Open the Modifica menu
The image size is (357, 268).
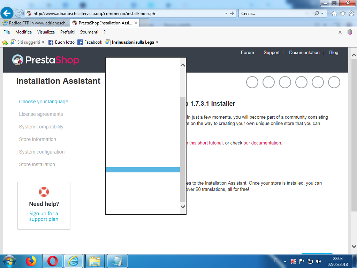[x=23, y=32]
